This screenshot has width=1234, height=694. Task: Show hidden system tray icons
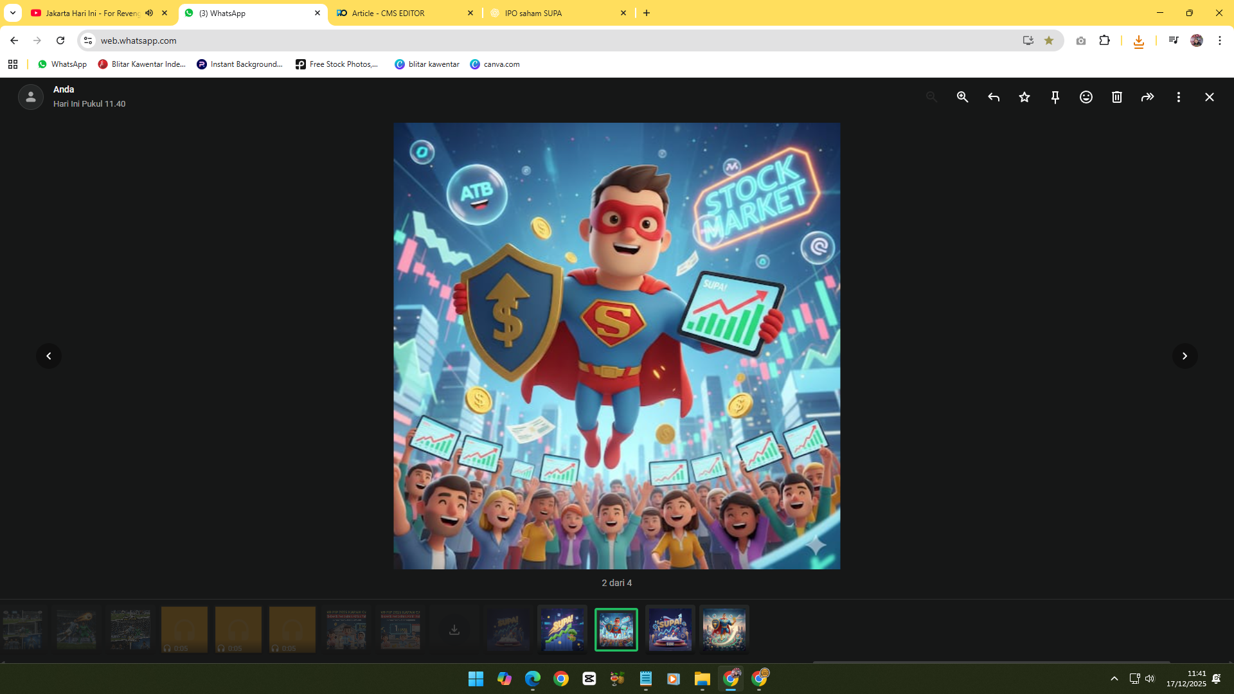[x=1114, y=679]
